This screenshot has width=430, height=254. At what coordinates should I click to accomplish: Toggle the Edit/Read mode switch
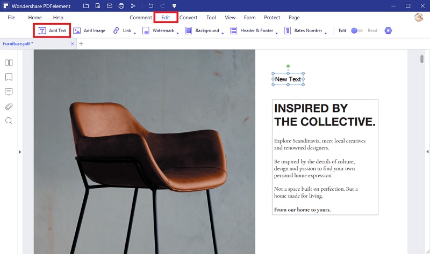tap(357, 31)
